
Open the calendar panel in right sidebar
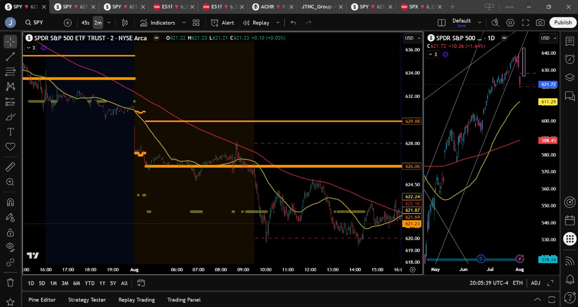[570, 220]
